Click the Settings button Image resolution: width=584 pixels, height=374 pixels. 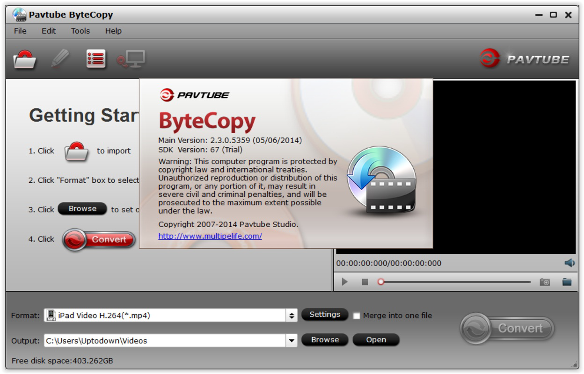tap(325, 315)
